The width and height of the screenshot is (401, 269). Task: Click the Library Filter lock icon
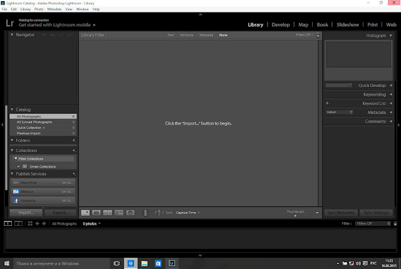click(318, 34)
